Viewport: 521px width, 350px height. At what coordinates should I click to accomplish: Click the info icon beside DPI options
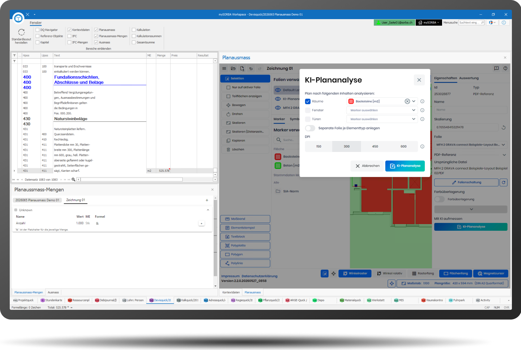(422, 146)
